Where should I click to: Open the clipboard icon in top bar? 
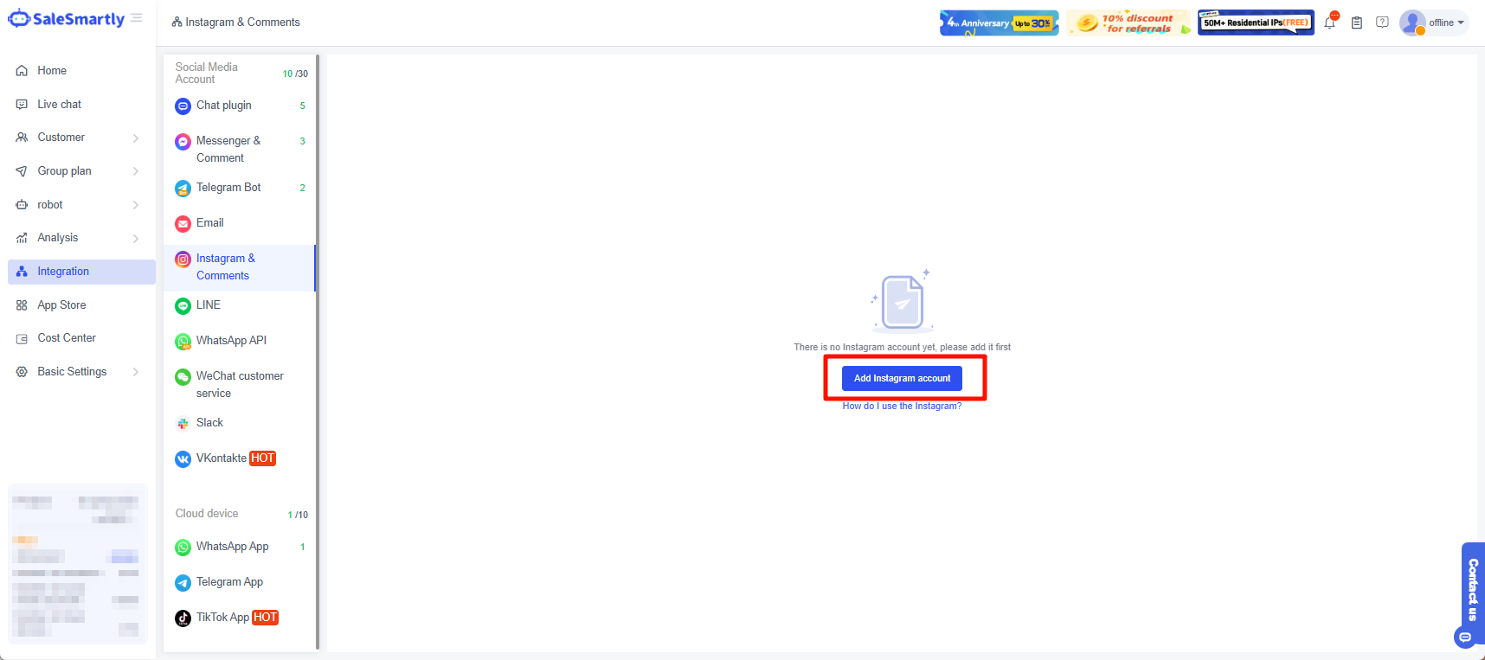point(1357,22)
